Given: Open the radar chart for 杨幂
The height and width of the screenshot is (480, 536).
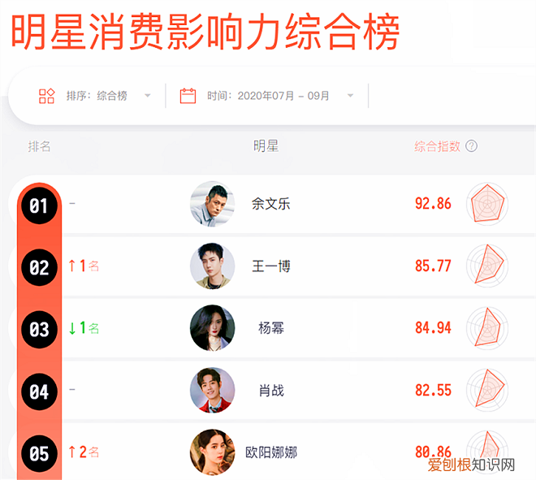Looking at the screenshot, I should tap(487, 328).
